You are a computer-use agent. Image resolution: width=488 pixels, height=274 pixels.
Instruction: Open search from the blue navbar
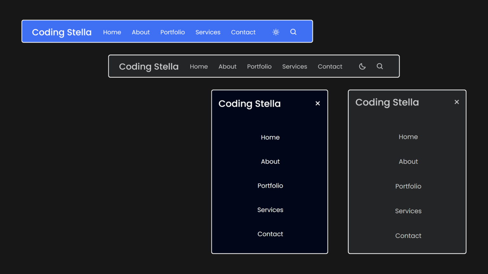[x=293, y=32]
